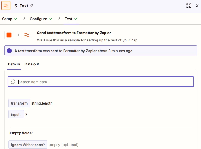Select the empty (optional) value text
The width and height of the screenshot is (201, 149).
63,145
